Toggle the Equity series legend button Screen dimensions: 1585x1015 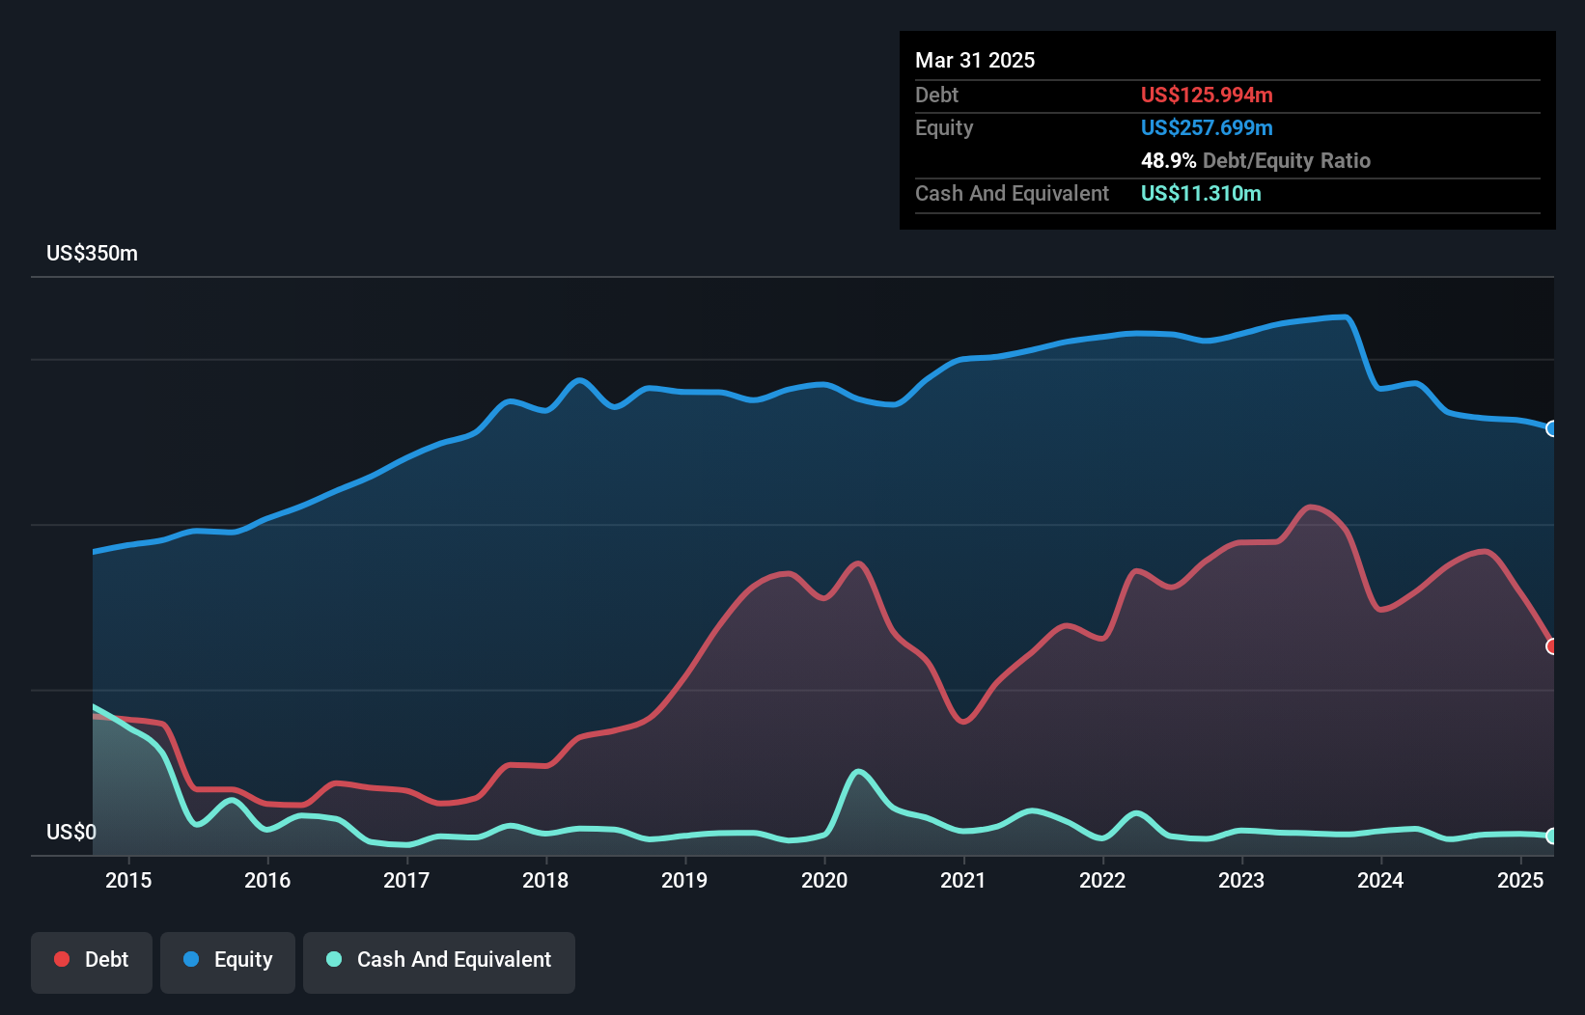[x=228, y=962]
